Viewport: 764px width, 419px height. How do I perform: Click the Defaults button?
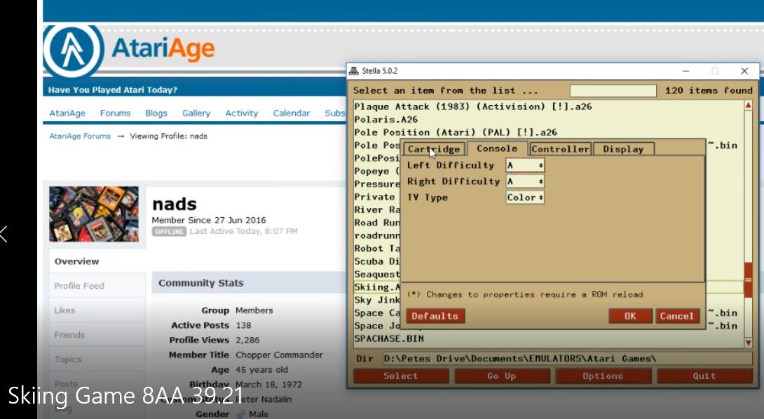(x=435, y=316)
